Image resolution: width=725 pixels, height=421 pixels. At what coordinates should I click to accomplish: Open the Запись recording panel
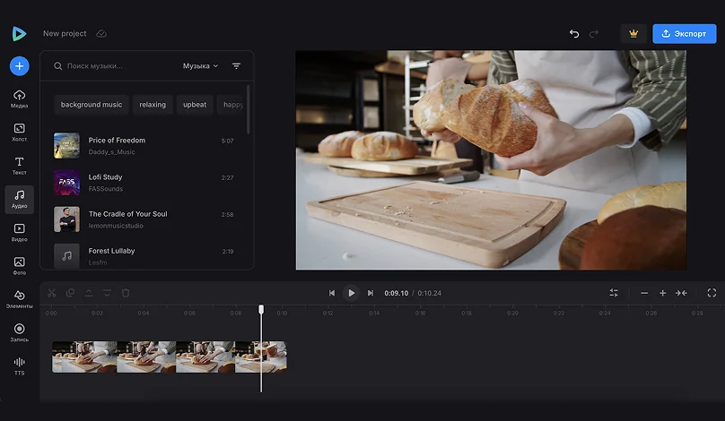20,332
